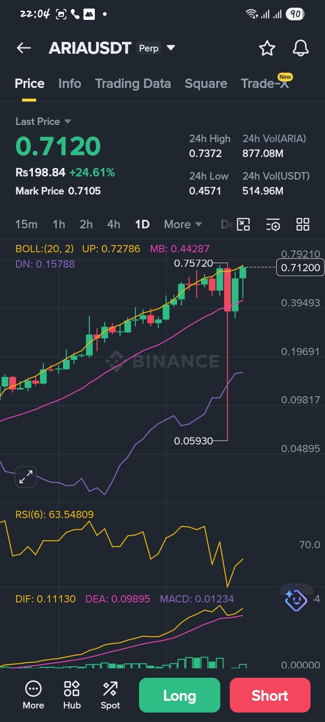Tap the current price label 0.71200
The image size is (325, 722).
click(x=300, y=268)
